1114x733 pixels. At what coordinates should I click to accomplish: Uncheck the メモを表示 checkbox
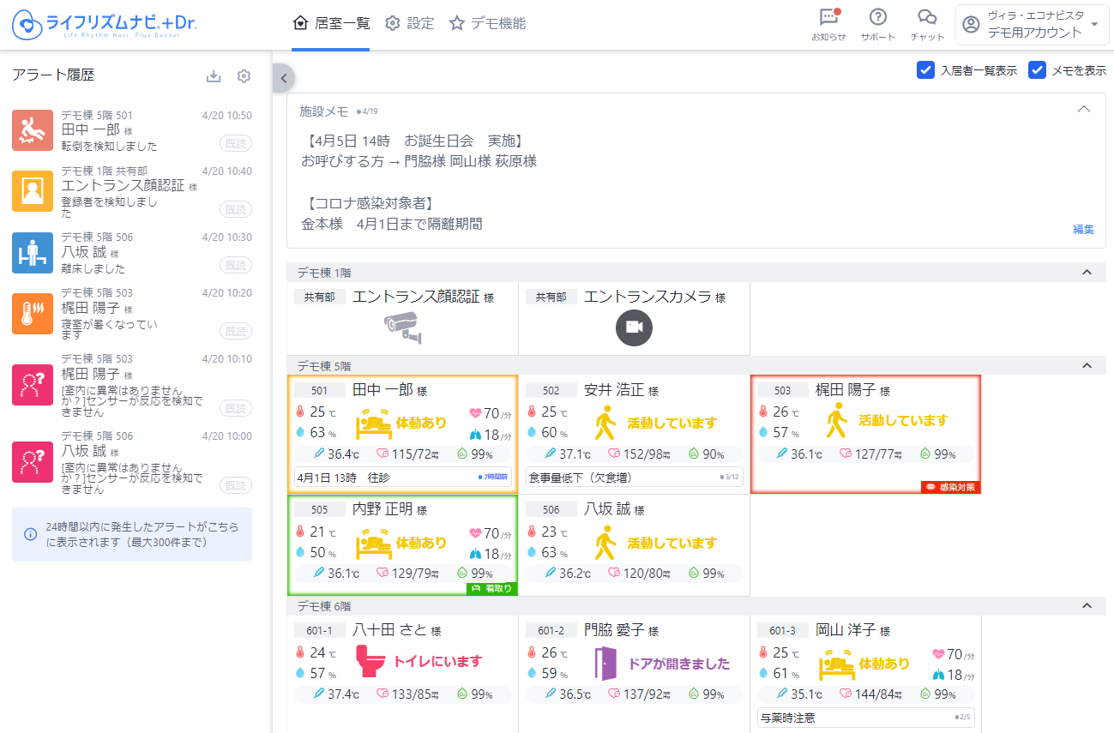pos(1037,70)
